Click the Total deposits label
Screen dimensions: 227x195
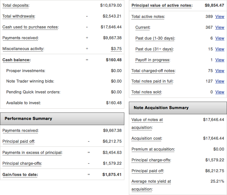(x=16, y=6)
